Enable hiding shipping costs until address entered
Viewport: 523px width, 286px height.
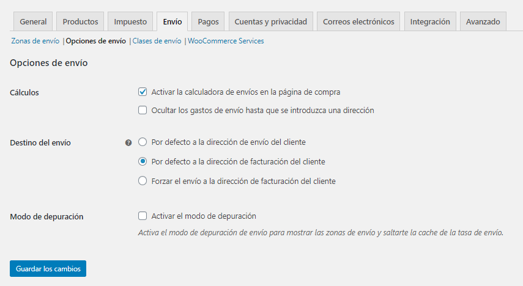tap(143, 111)
